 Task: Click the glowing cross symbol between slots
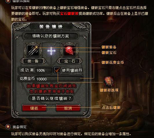point(51,51)
